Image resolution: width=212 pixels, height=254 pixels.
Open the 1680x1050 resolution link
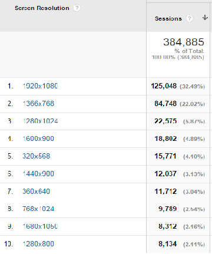click(40, 226)
